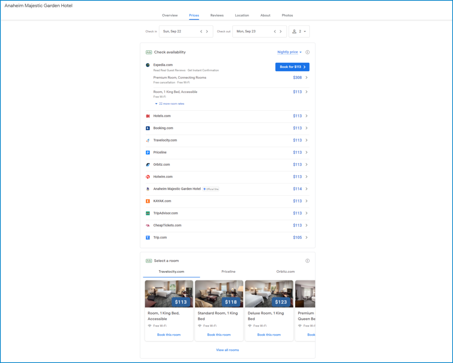The width and height of the screenshot is (453, 363).
Task: Switch to the Photos tab
Action: [x=287, y=15]
